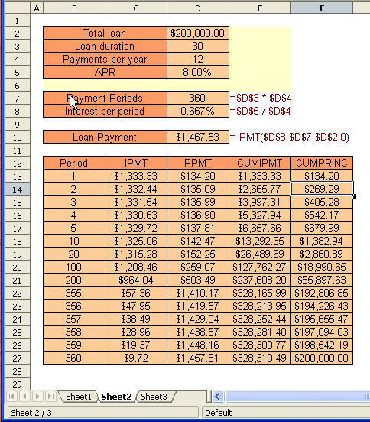Click the Default page style status field
This screenshot has height=422, width=370.
(x=286, y=413)
